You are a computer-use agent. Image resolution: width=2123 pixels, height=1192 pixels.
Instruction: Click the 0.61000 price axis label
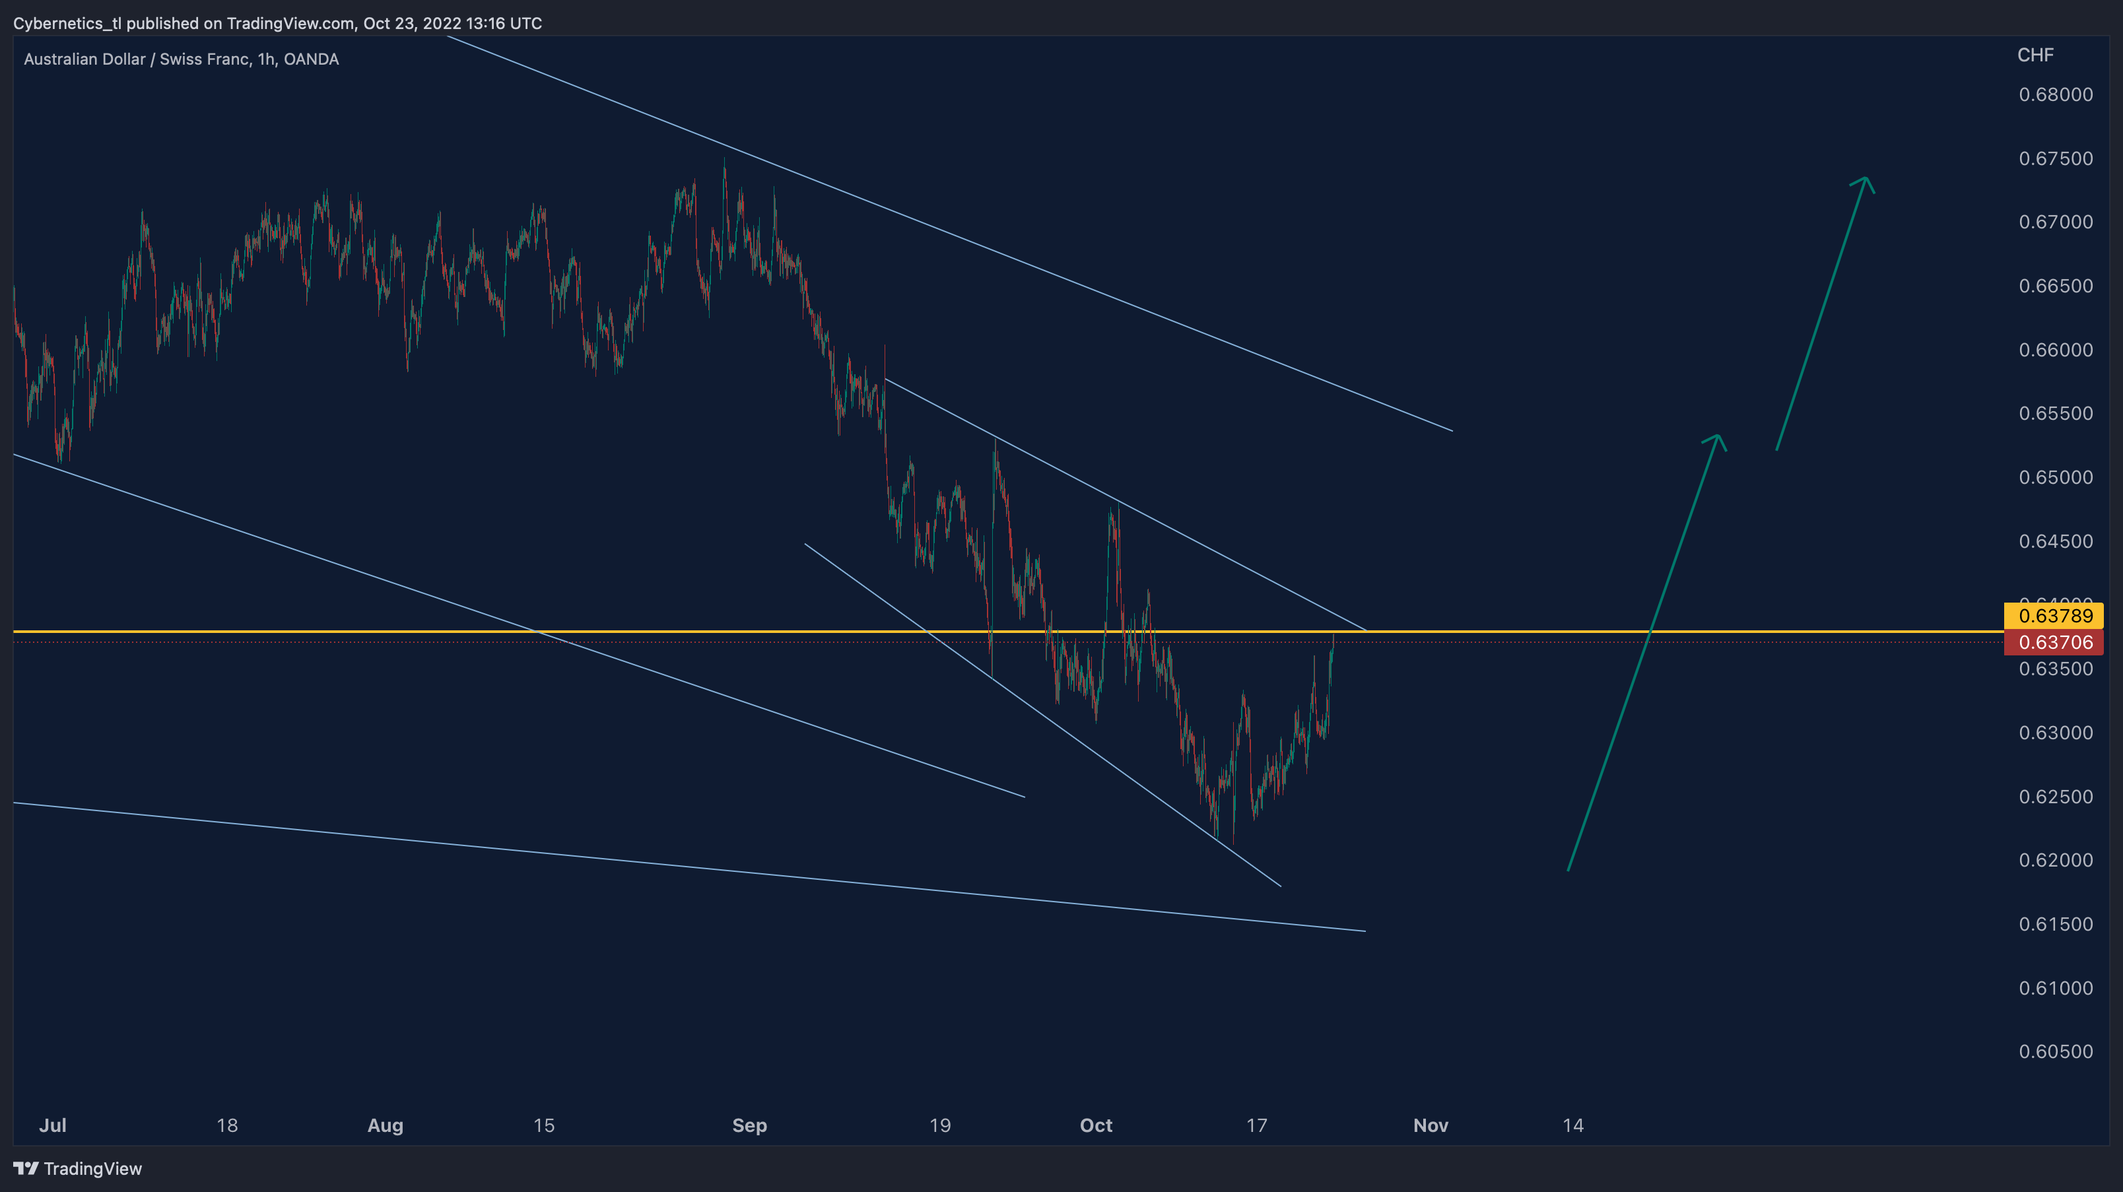[x=2056, y=987]
